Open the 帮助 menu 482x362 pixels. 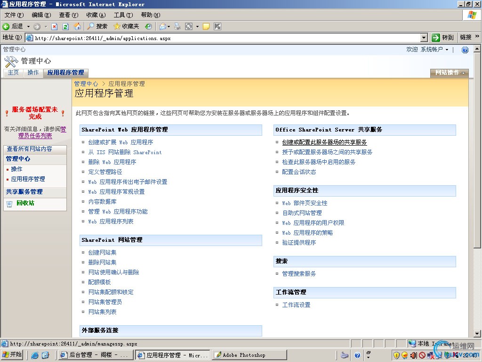coord(151,15)
